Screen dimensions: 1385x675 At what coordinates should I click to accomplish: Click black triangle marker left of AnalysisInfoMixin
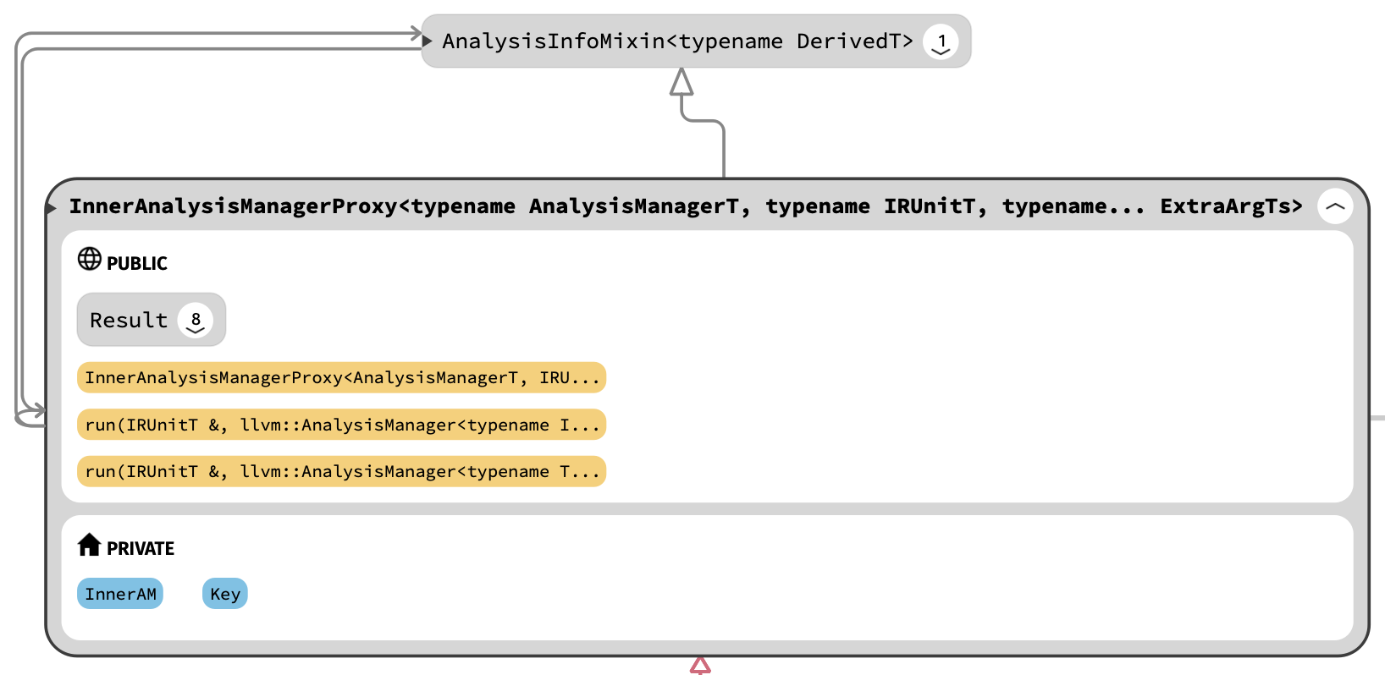pyautogui.click(x=428, y=41)
